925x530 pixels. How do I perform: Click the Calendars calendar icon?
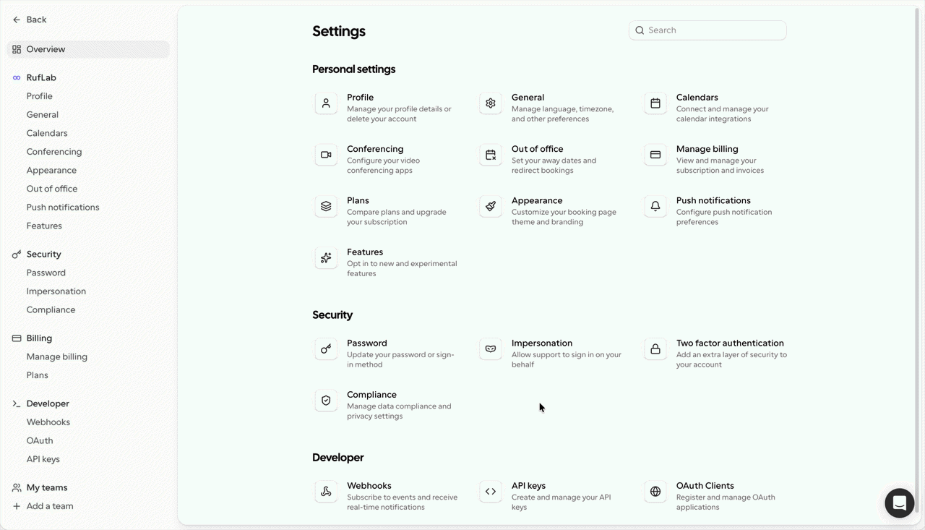655,103
